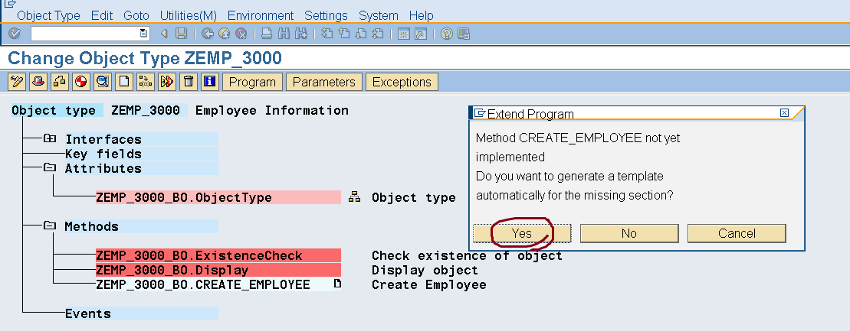Select ZEMP_3000_BO.CREATE_EMPLOYEE method

tap(203, 284)
